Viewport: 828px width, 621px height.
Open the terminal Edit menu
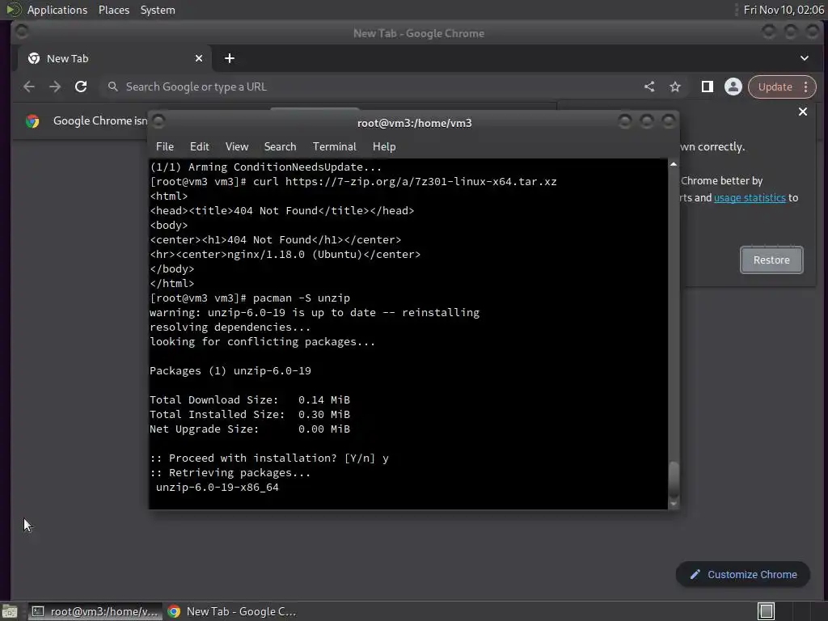[x=199, y=146]
